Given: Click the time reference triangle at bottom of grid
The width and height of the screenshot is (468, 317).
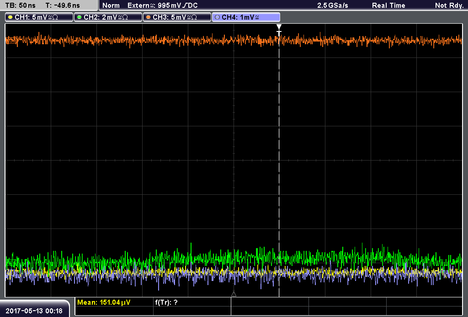Looking at the screenshot, I should tap(234, 294).
